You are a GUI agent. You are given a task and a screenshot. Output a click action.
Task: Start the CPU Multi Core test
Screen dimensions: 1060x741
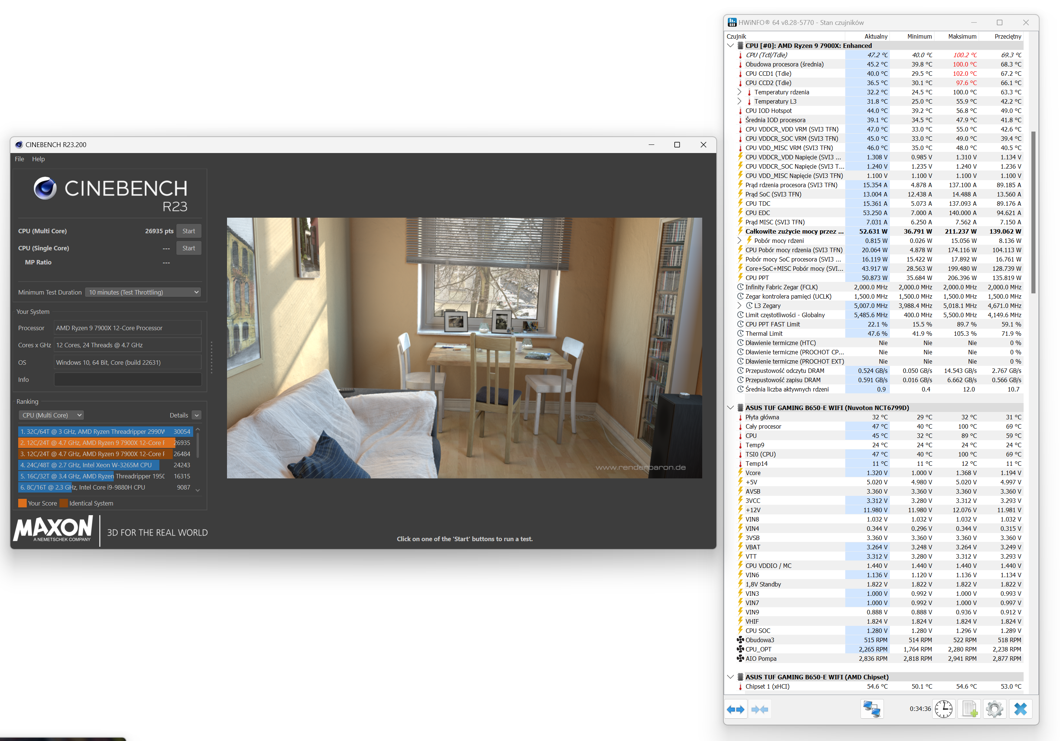pyautogui.click(x=188, y=231)
